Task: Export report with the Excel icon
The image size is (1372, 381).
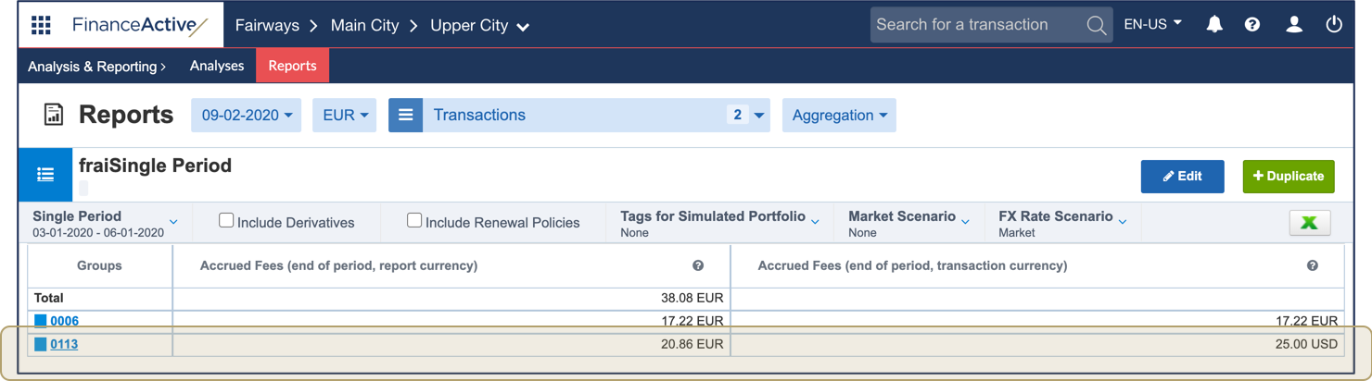Action: [1309, 223]
